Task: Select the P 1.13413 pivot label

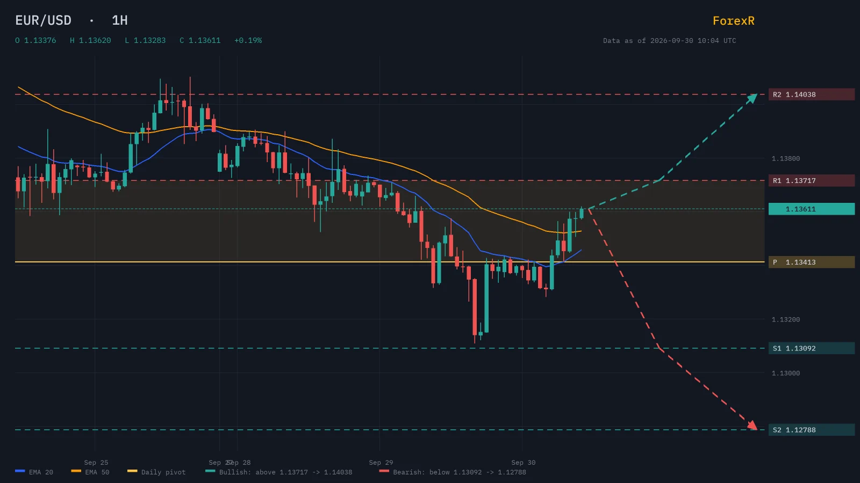Action: [x=812, y=262]
